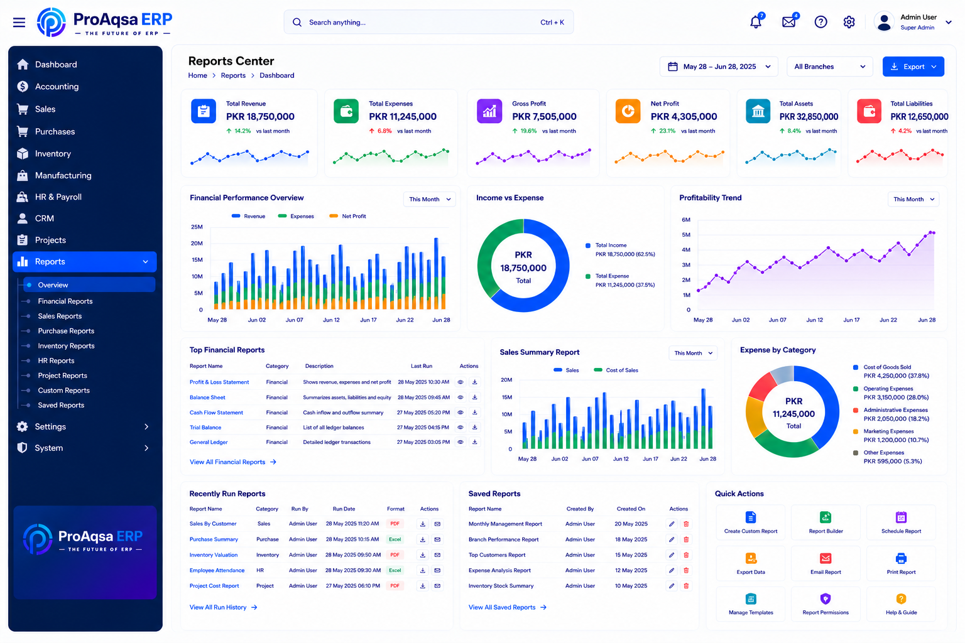The height and width of the screenshot is (643, 965).
Task: Focus the Search anything field
Action: [x=428, y=22]
